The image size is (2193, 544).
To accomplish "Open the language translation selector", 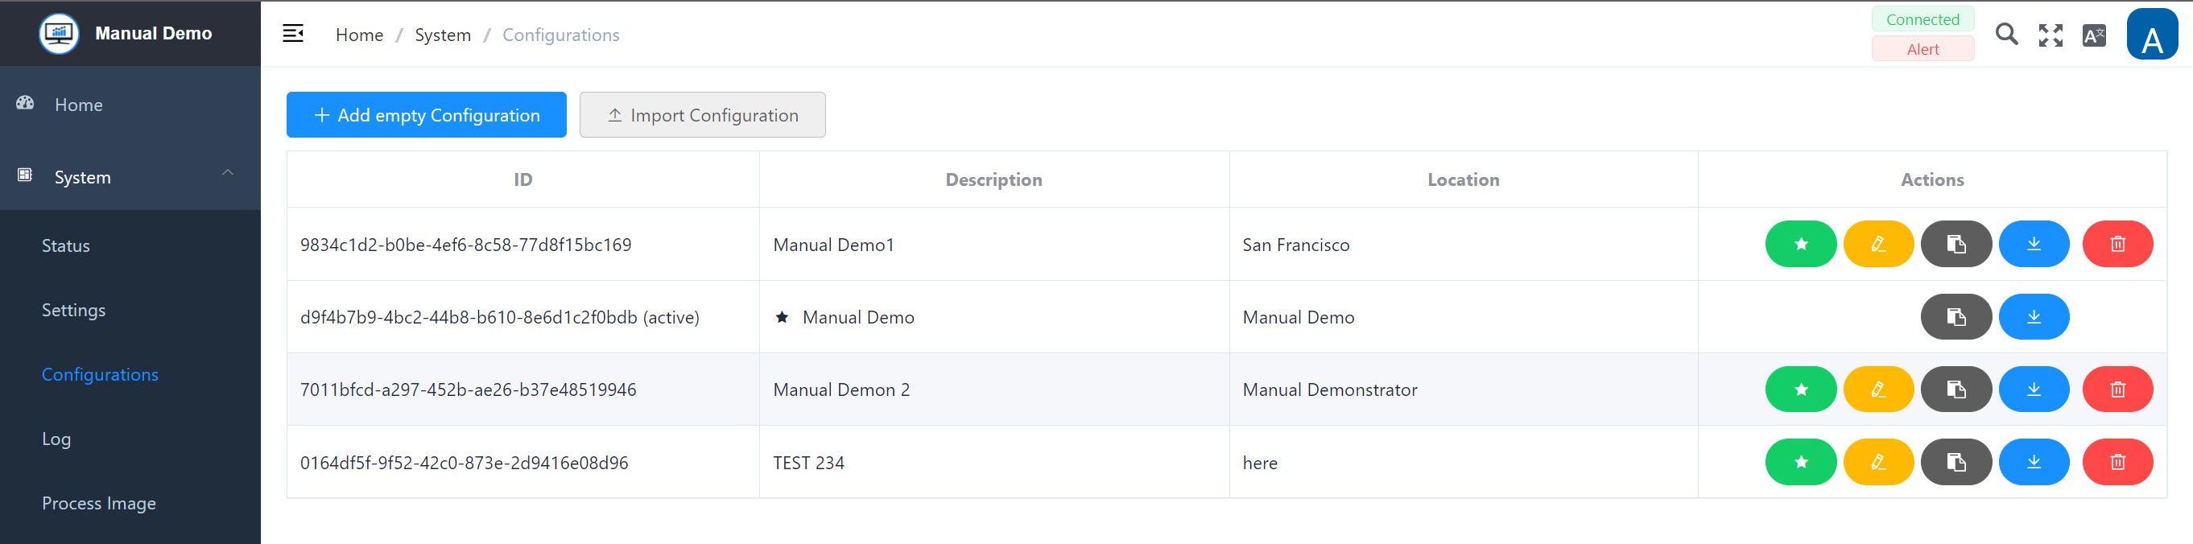I will pyautogui.click(x=2093, y=35).
